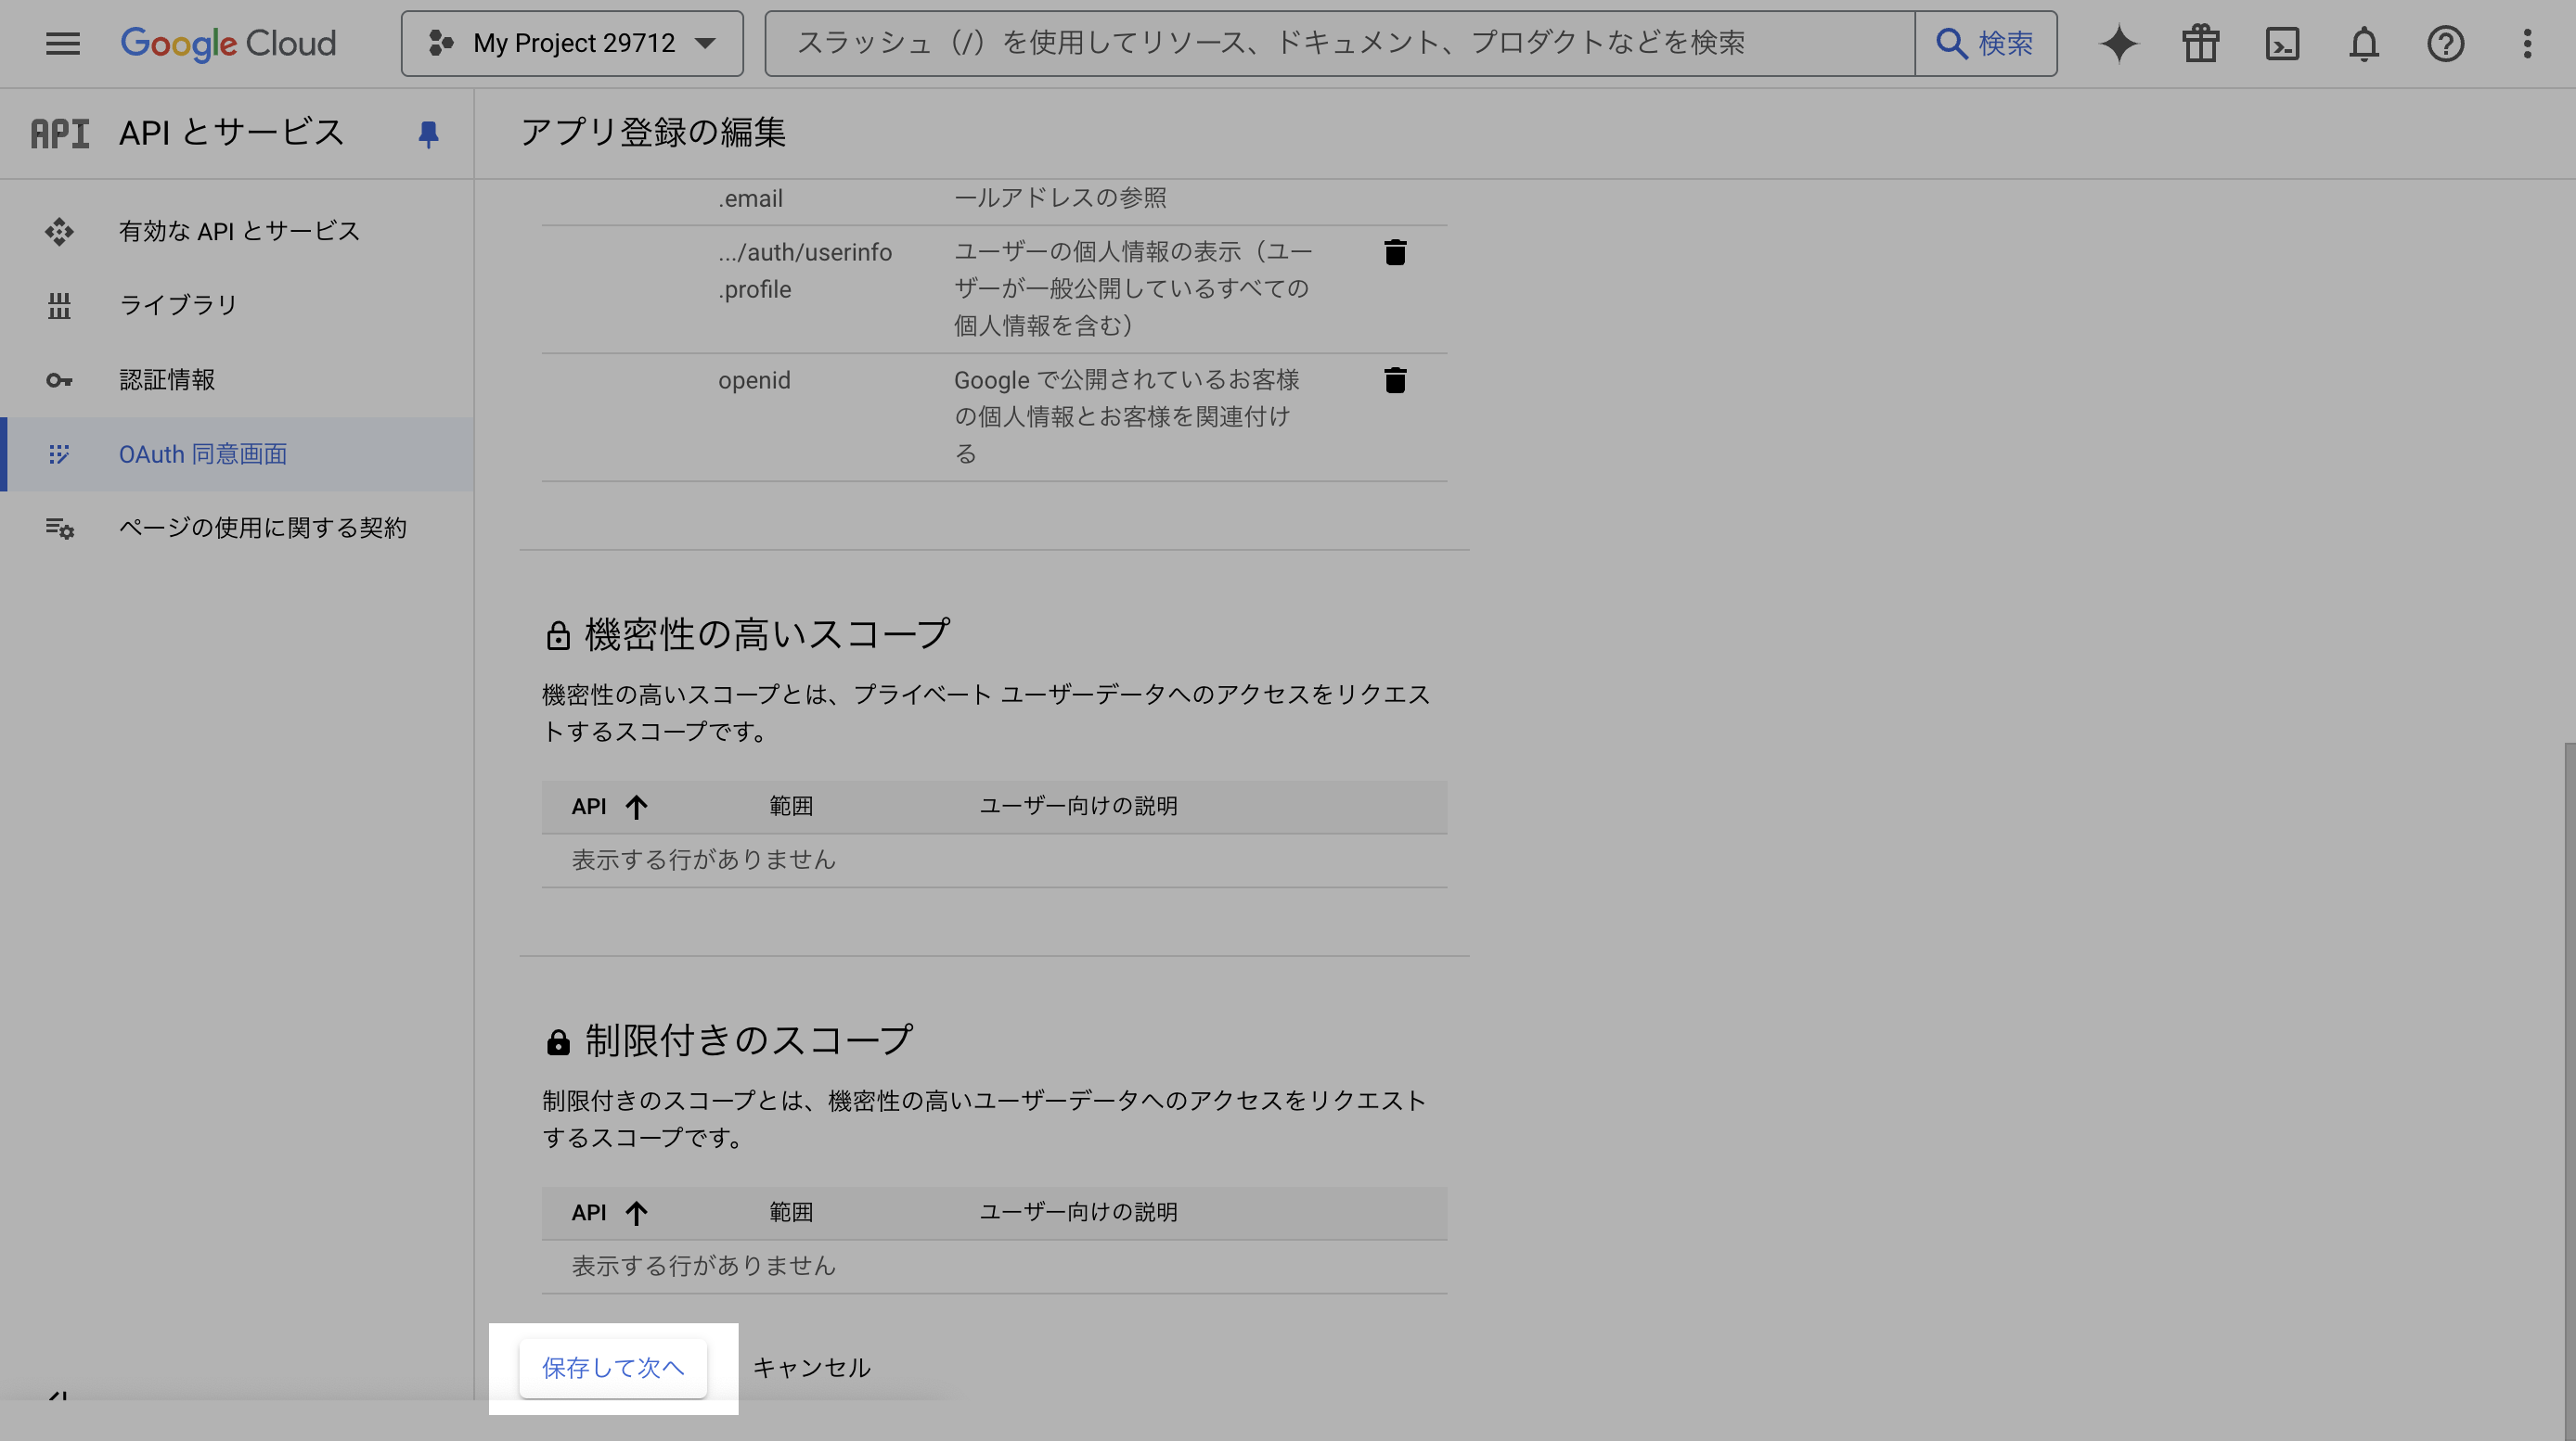Sort sensitive scopes table by API column
Image resolution: width=2576 pixels, height=1441 pixels.
coord(608,807)
